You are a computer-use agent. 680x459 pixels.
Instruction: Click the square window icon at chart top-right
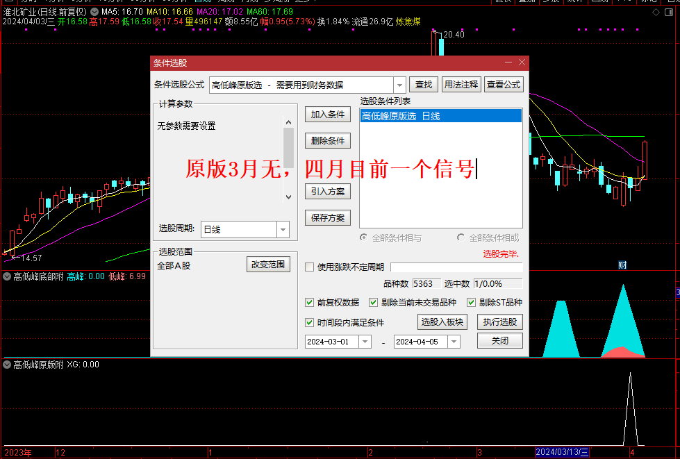pos(669,12)
